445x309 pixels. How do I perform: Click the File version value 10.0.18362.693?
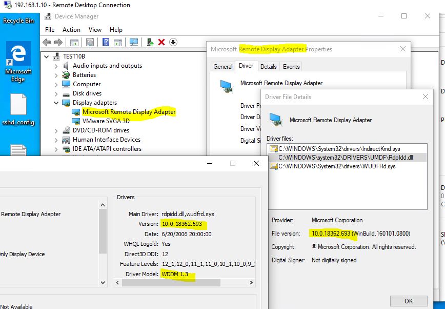[x=331, y=234]
